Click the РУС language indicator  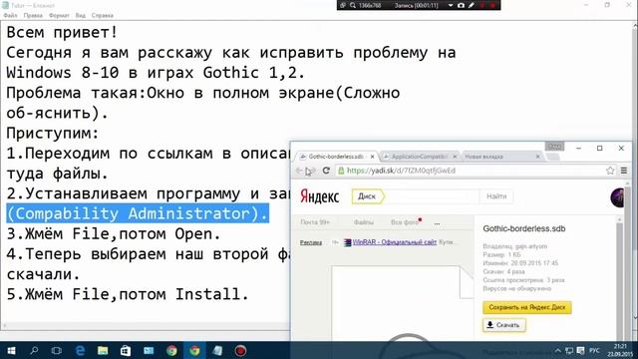tap(594, 351)
